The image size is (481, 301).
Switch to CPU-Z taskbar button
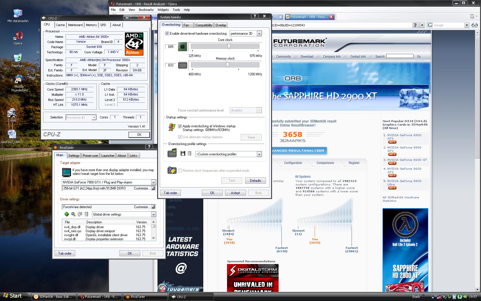pyautogui.click(x=191, y=297)
